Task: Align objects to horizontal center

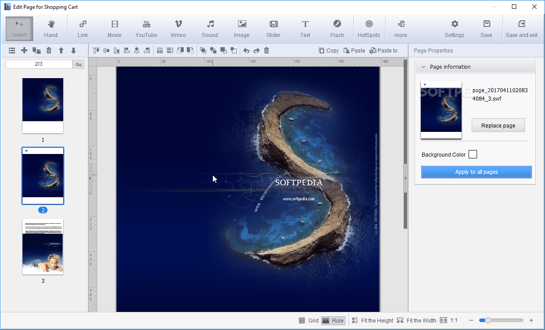Action: (137, 51)
